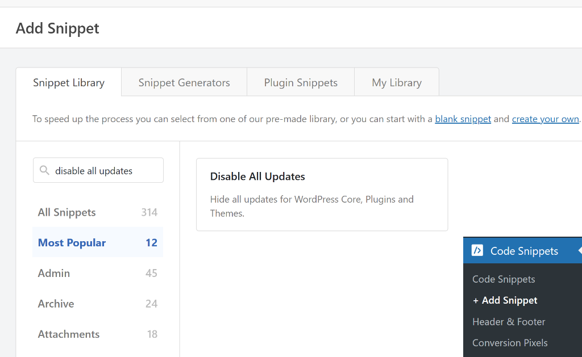Viewport: 582px width, 357px height.
Task: Select the Snippet Library tab
Action: tap(68, 82)
